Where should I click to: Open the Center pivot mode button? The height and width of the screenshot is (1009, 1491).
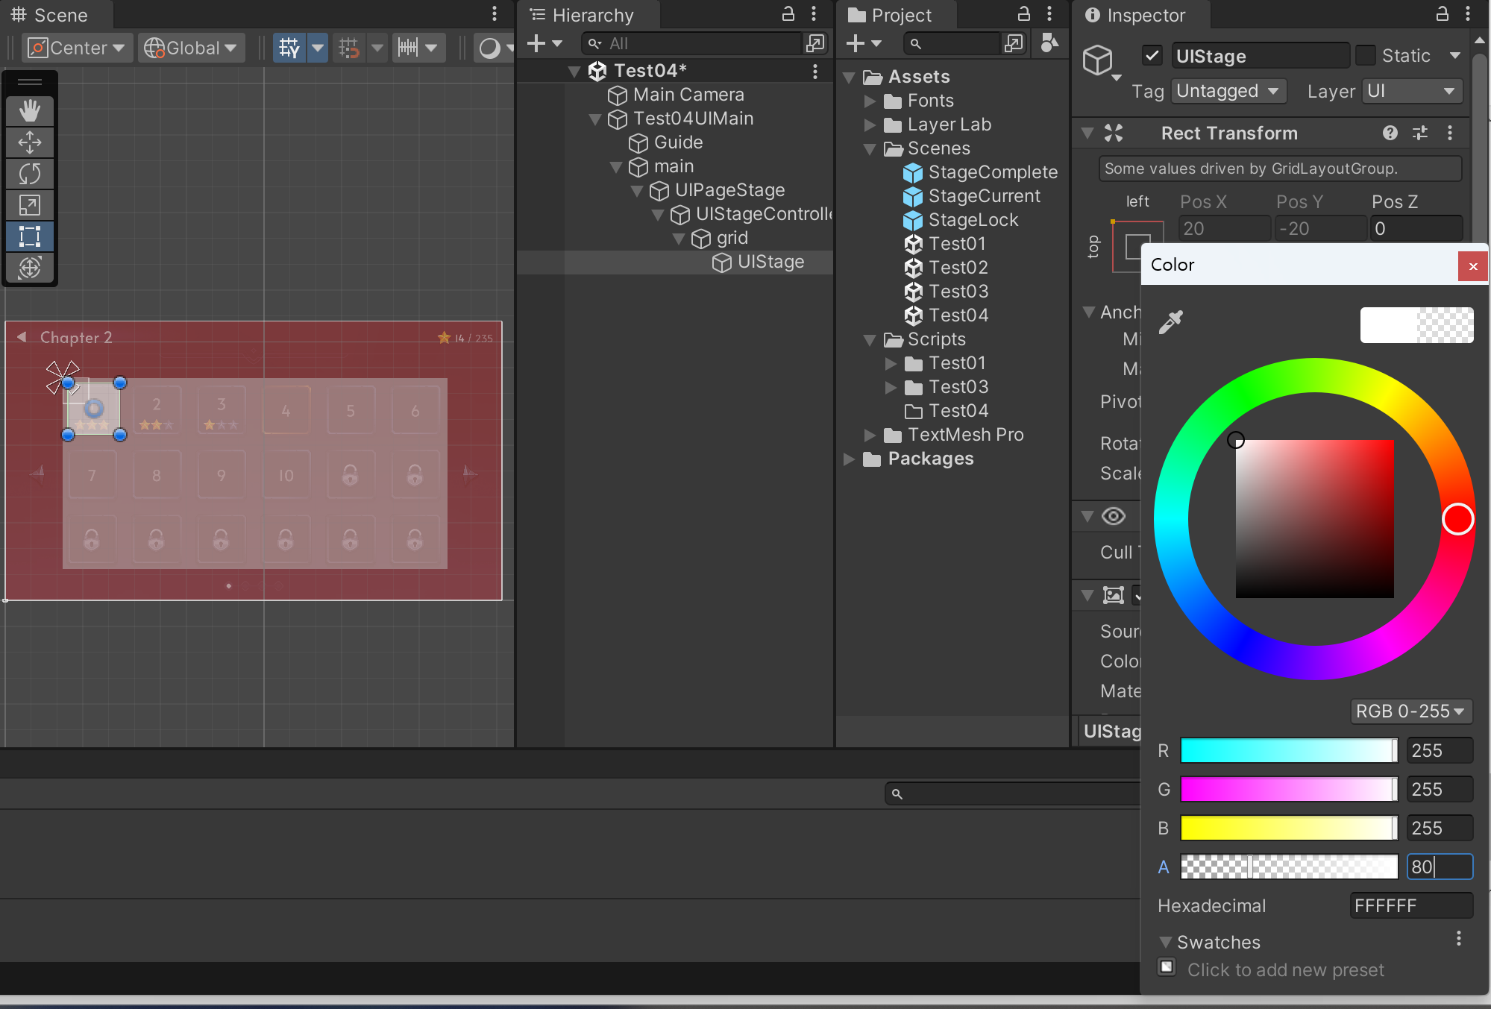77,48
